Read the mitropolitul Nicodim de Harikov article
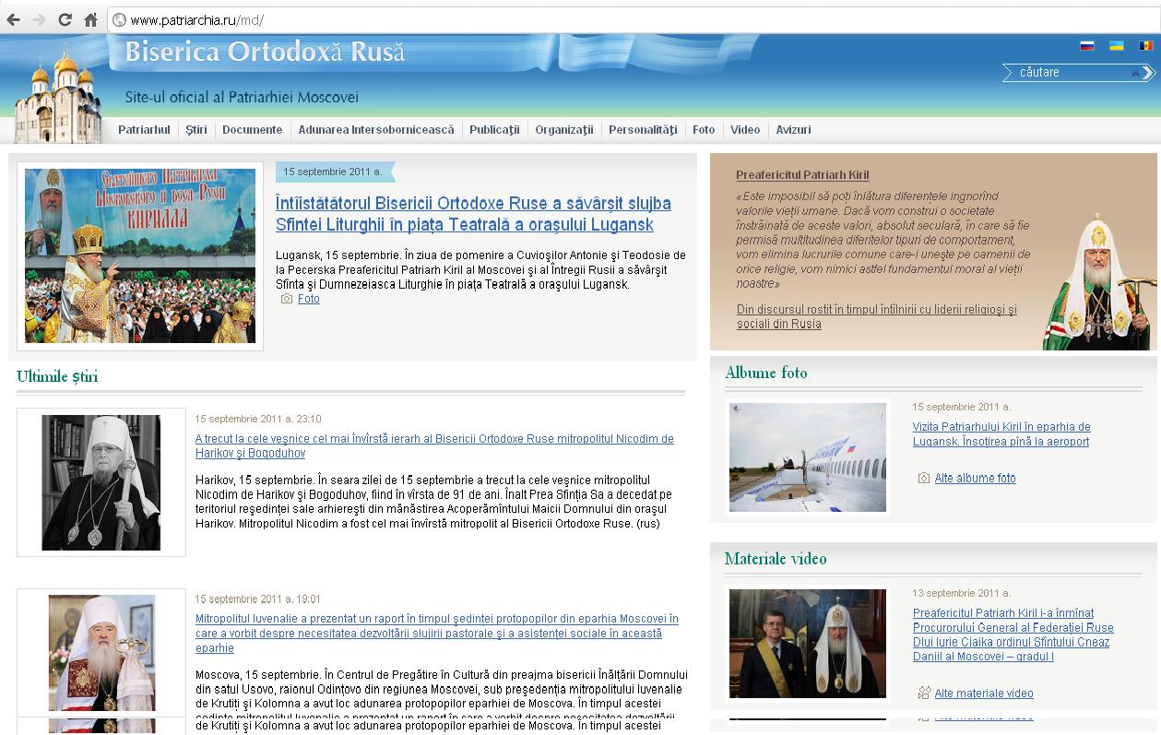 click(434, 446)
